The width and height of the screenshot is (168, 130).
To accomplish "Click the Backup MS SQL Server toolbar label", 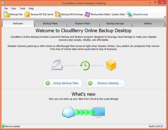I will tap(42, 14).
